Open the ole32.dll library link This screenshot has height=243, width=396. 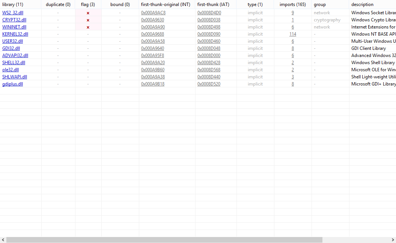pos(11,70)
